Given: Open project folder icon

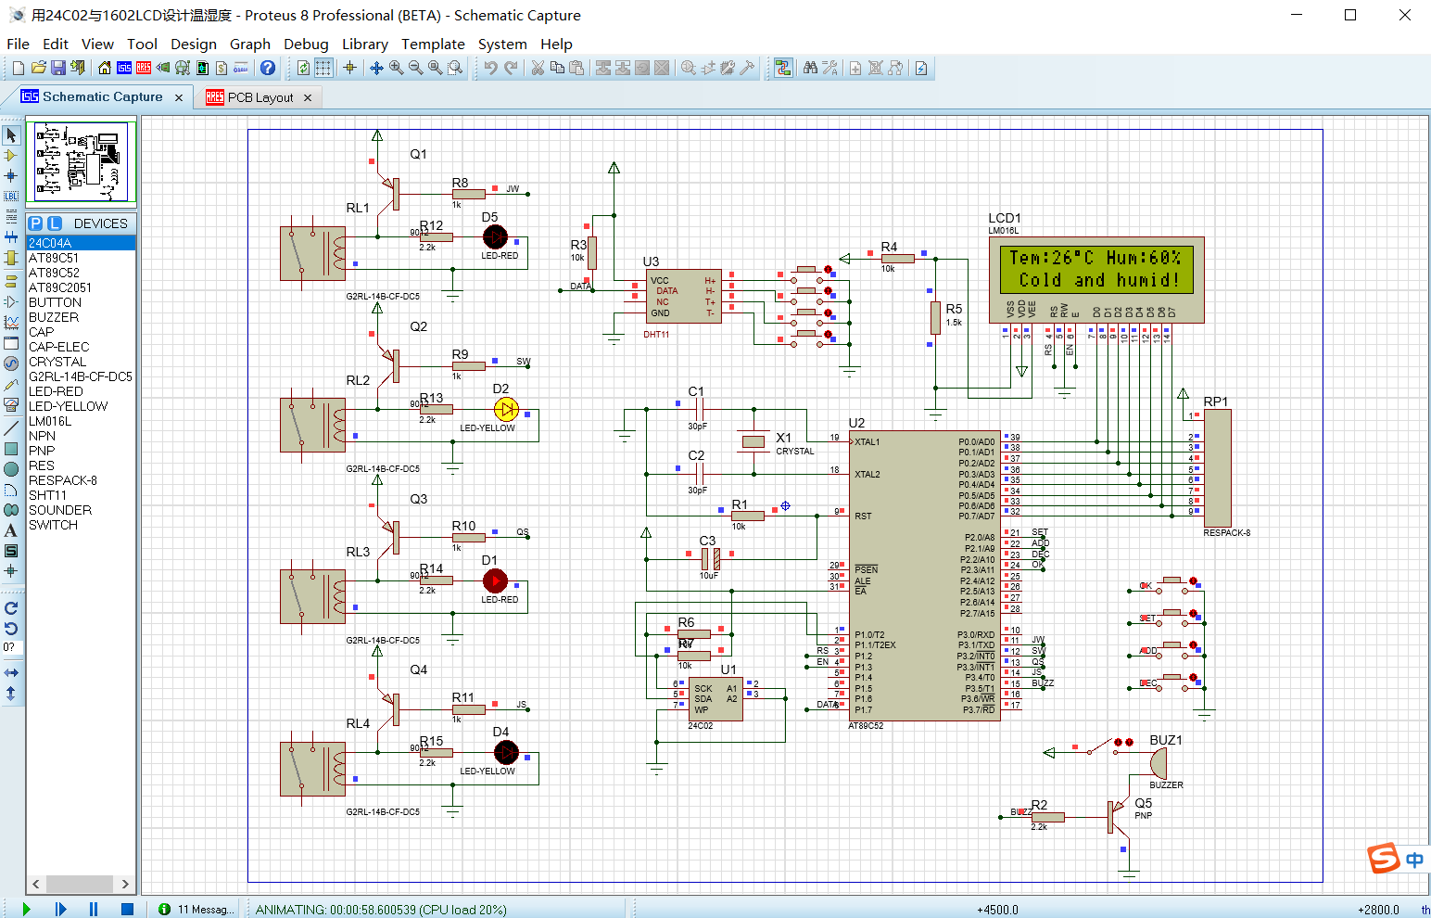Looking at the screenshot, I should (38, 68).
